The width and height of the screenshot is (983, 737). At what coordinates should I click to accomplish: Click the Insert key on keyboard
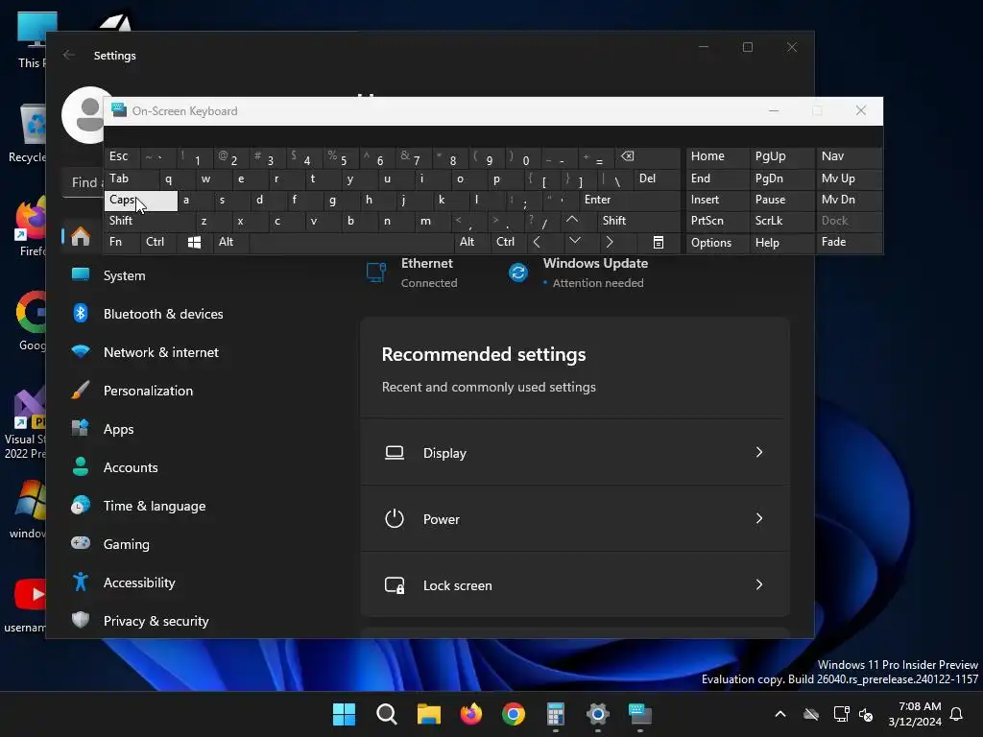717,201
